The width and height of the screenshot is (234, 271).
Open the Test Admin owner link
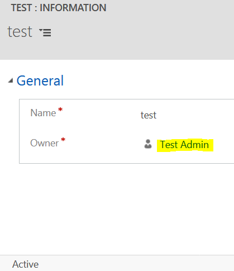click(x=184, y=145)
